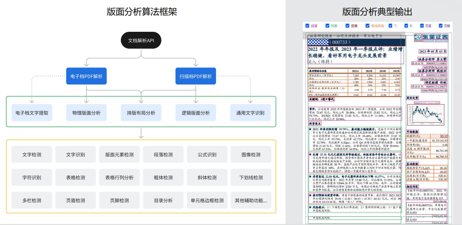Click the 市场数据 sidebar heading
Image resolution: width=462 pixels, height=225 pixels.
coord(412,132)
